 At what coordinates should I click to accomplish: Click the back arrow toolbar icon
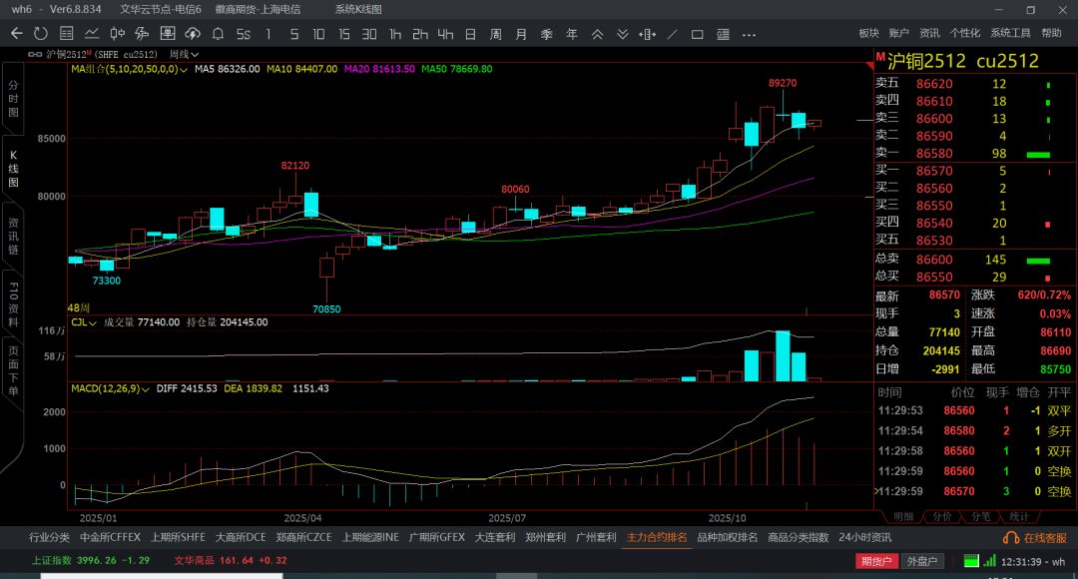[x=16, y=33]
